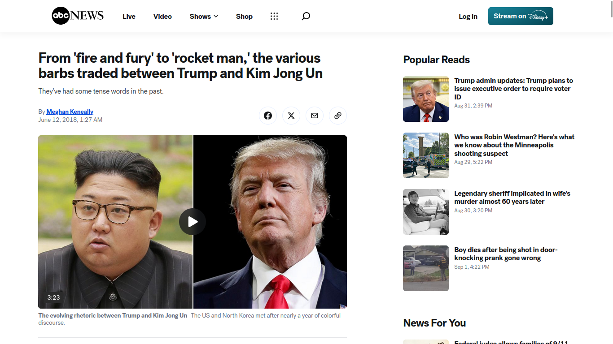Click 'The evolving rhetoric' video caption
This screenshot has height=344, width=613.
pyautogui.click(x=113, y=315)
